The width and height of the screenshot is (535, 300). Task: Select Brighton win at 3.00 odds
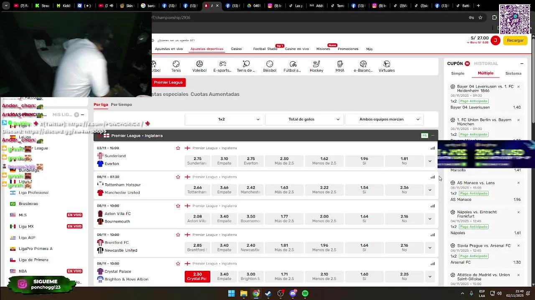[x=251, y=276]
